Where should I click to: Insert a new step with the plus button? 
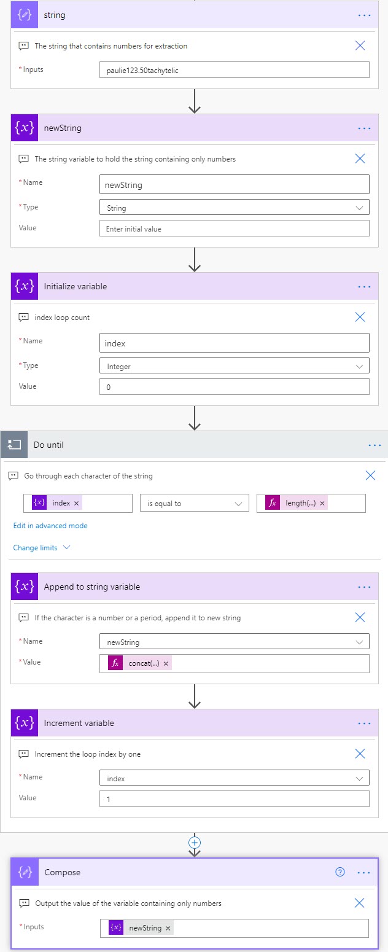[x=195, y=842]
